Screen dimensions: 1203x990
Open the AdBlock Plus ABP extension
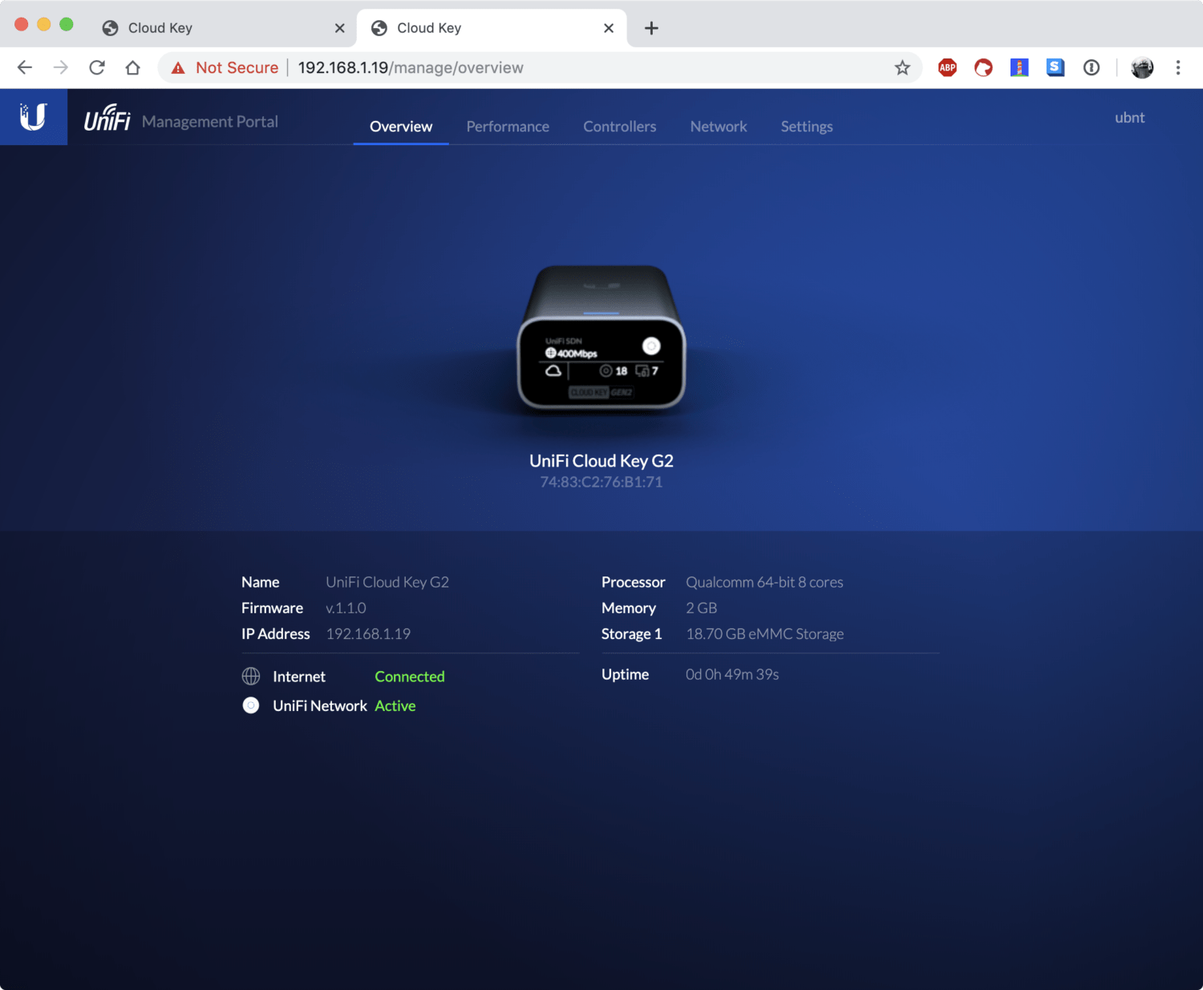tap(947, 67)
